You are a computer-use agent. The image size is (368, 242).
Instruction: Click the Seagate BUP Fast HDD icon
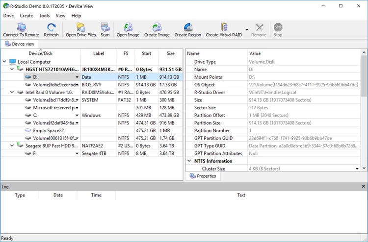20,145
